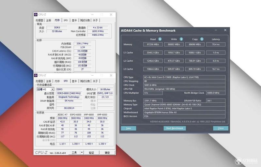
Task: Click the tRAS value 108 时钟
Action: [x=83, y=62]
